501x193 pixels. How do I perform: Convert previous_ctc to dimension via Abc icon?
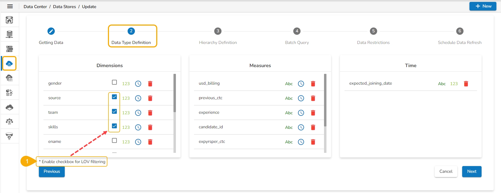click(289, 98)
